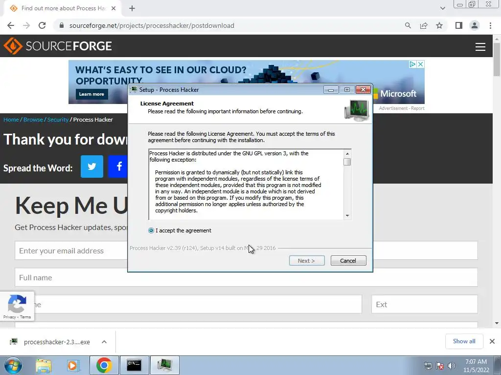Open the reCAPTCHA Terms link
Image resolution: width=501 pixels, height=375 pixels.
[25, 317]
